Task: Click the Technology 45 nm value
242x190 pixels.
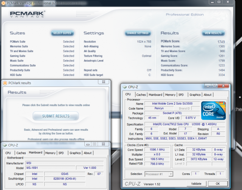Action: (152, 118)
